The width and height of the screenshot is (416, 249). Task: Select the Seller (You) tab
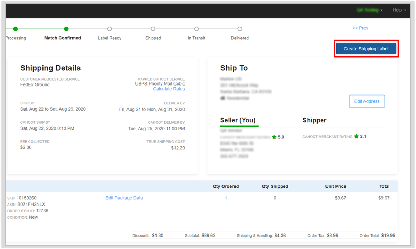click(x=238, y=120)
